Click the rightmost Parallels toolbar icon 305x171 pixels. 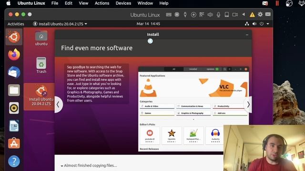268,14
